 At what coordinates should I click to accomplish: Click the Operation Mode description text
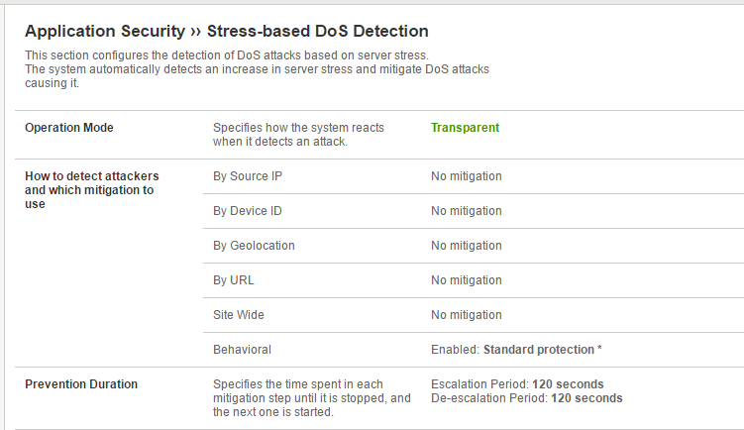click(298, 135)
